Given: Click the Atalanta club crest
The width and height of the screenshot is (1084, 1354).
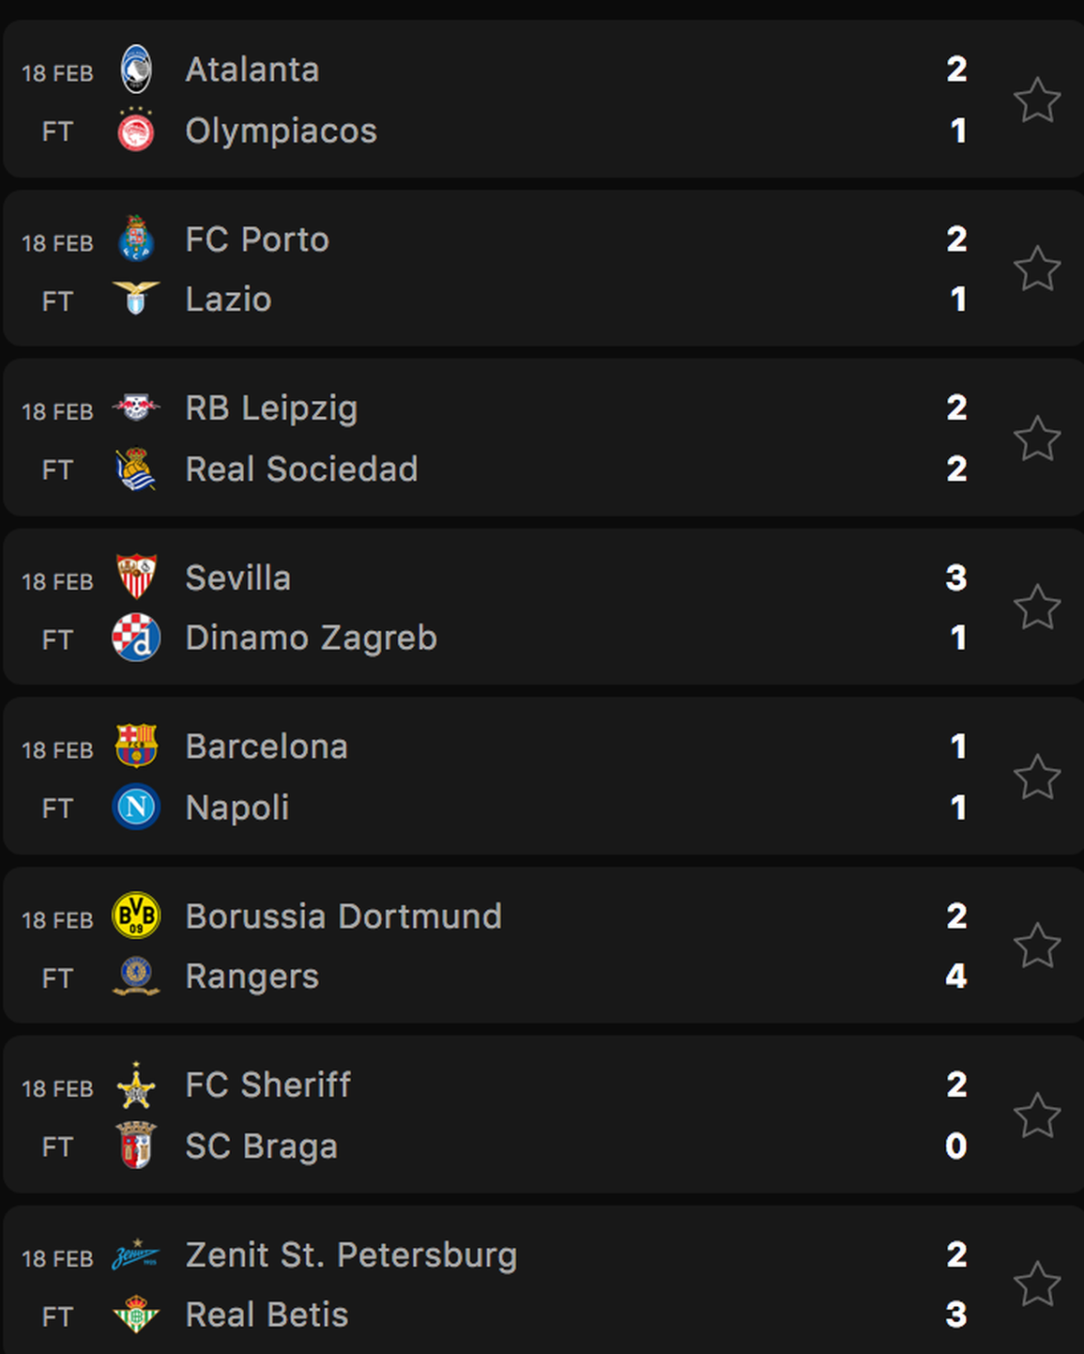Looking at the screenshot, I should (136, 69).
